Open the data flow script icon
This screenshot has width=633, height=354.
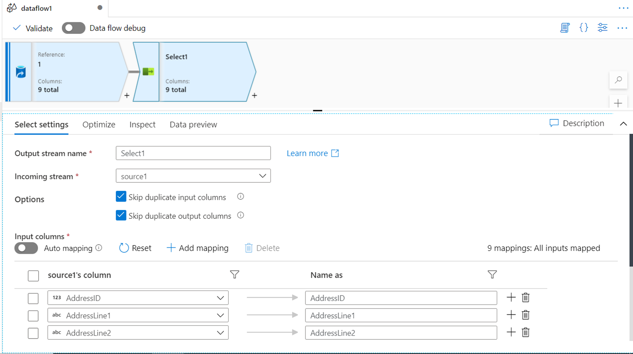[x=565, y=28]
